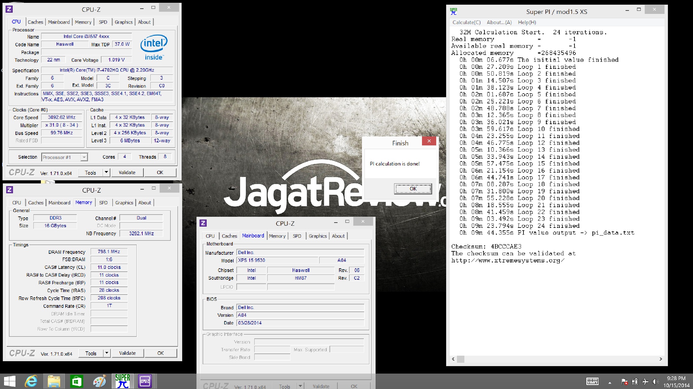Click DRAM Frequency 798.1 MHz value
Image resolution: width=693 pixels, height=389 pixels.
[109, 252]
